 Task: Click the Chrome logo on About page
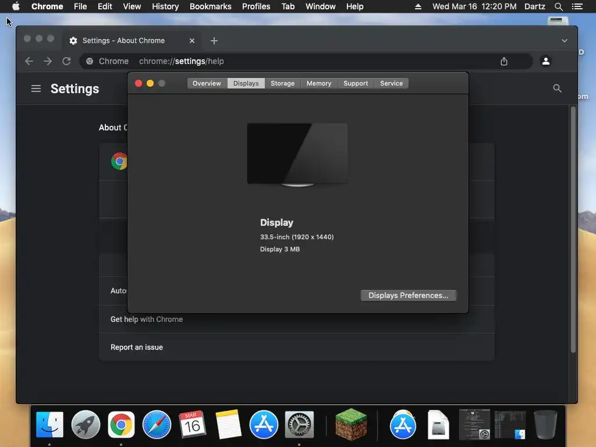(119, 161)
